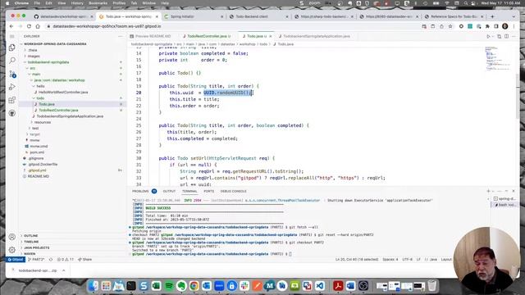Expand the resources folder

coord(42,122)
